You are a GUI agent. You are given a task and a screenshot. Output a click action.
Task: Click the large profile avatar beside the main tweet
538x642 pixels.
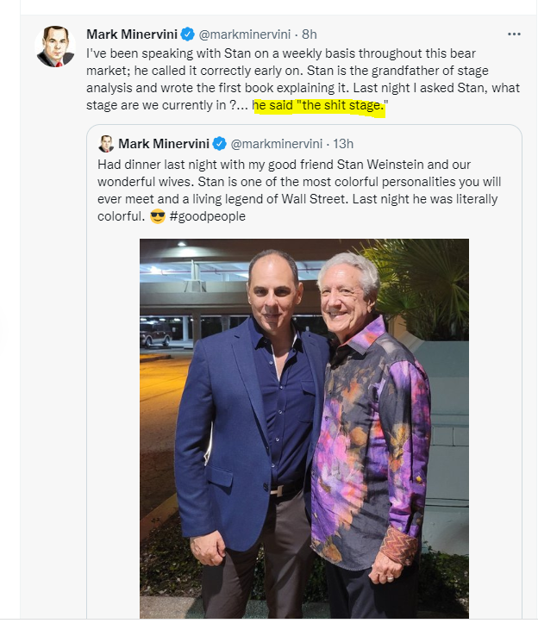click(x=55, y=47)
